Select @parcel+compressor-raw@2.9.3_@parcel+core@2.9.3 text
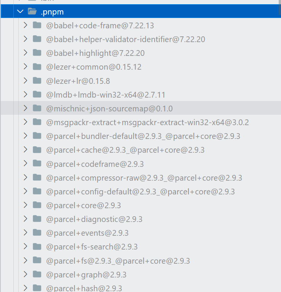The image size is (281, 292). click(x=144, y=178)
